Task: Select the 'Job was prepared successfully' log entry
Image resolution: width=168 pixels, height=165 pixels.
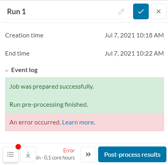Action: pyautogui.click(x=84, y=87)
